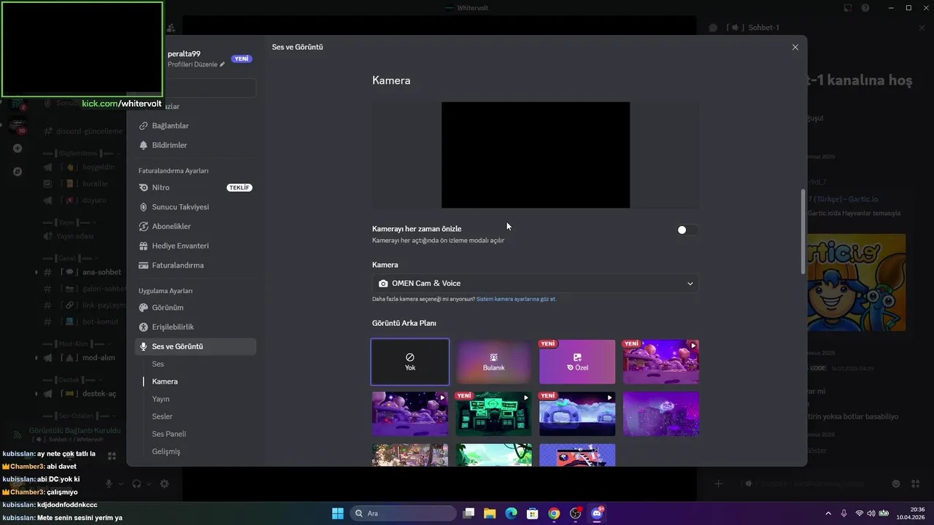Go to the Ses Paneli sub-section

click(169, 434)
